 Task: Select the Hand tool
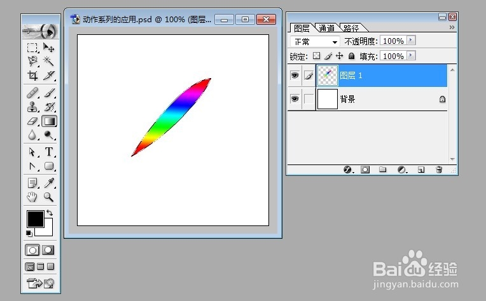(32, 197)
